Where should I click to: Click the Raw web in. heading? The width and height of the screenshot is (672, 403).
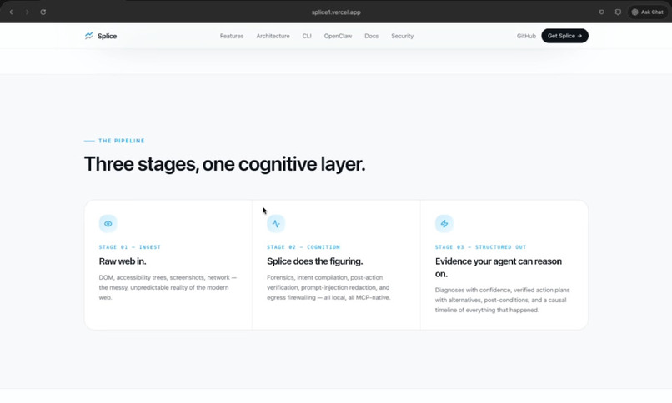(123, 261)
